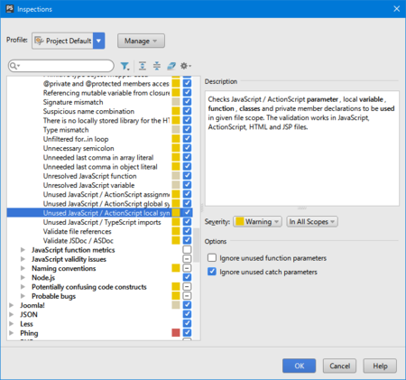406x380 pixels.
Task: Toggle checkbox for Unnecessary semicolon
Action: click(187, 148)
